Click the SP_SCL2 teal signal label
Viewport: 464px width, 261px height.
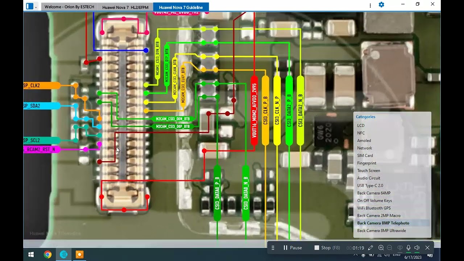[42, 140]
